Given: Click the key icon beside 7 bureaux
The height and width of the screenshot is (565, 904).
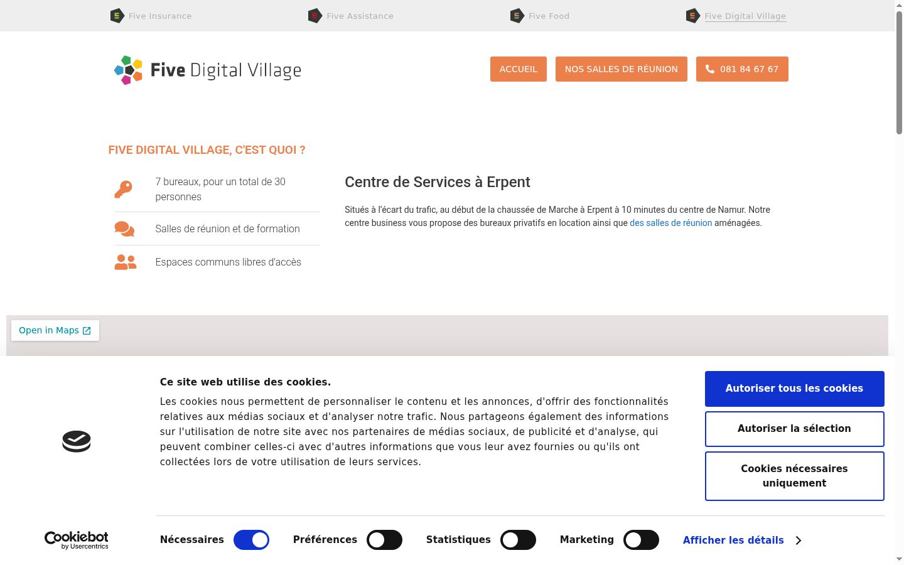Looking at the screenshot, I should 124,189.
